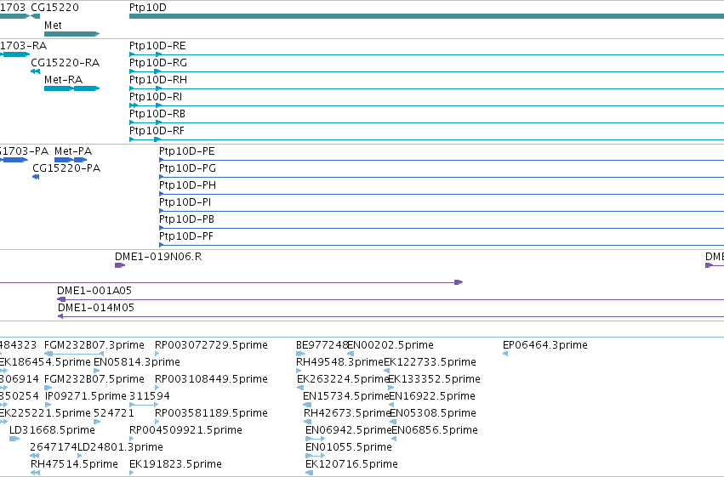The height and width of the screenshot is (477, 724).
Task: Select EST EN05814.3prime
Action: click(137, 362)
